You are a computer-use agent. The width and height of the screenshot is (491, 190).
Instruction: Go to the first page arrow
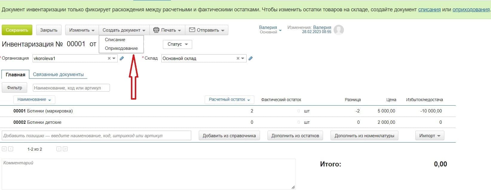(x=4, y=149)
